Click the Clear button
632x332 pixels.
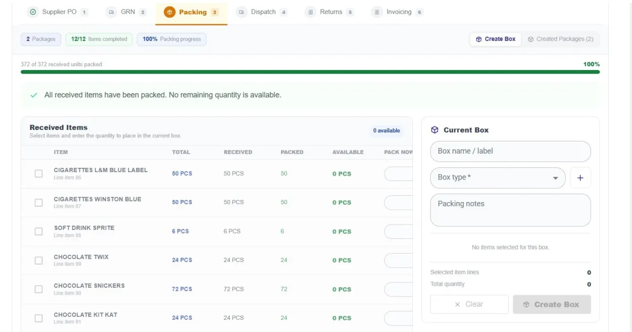469,304
